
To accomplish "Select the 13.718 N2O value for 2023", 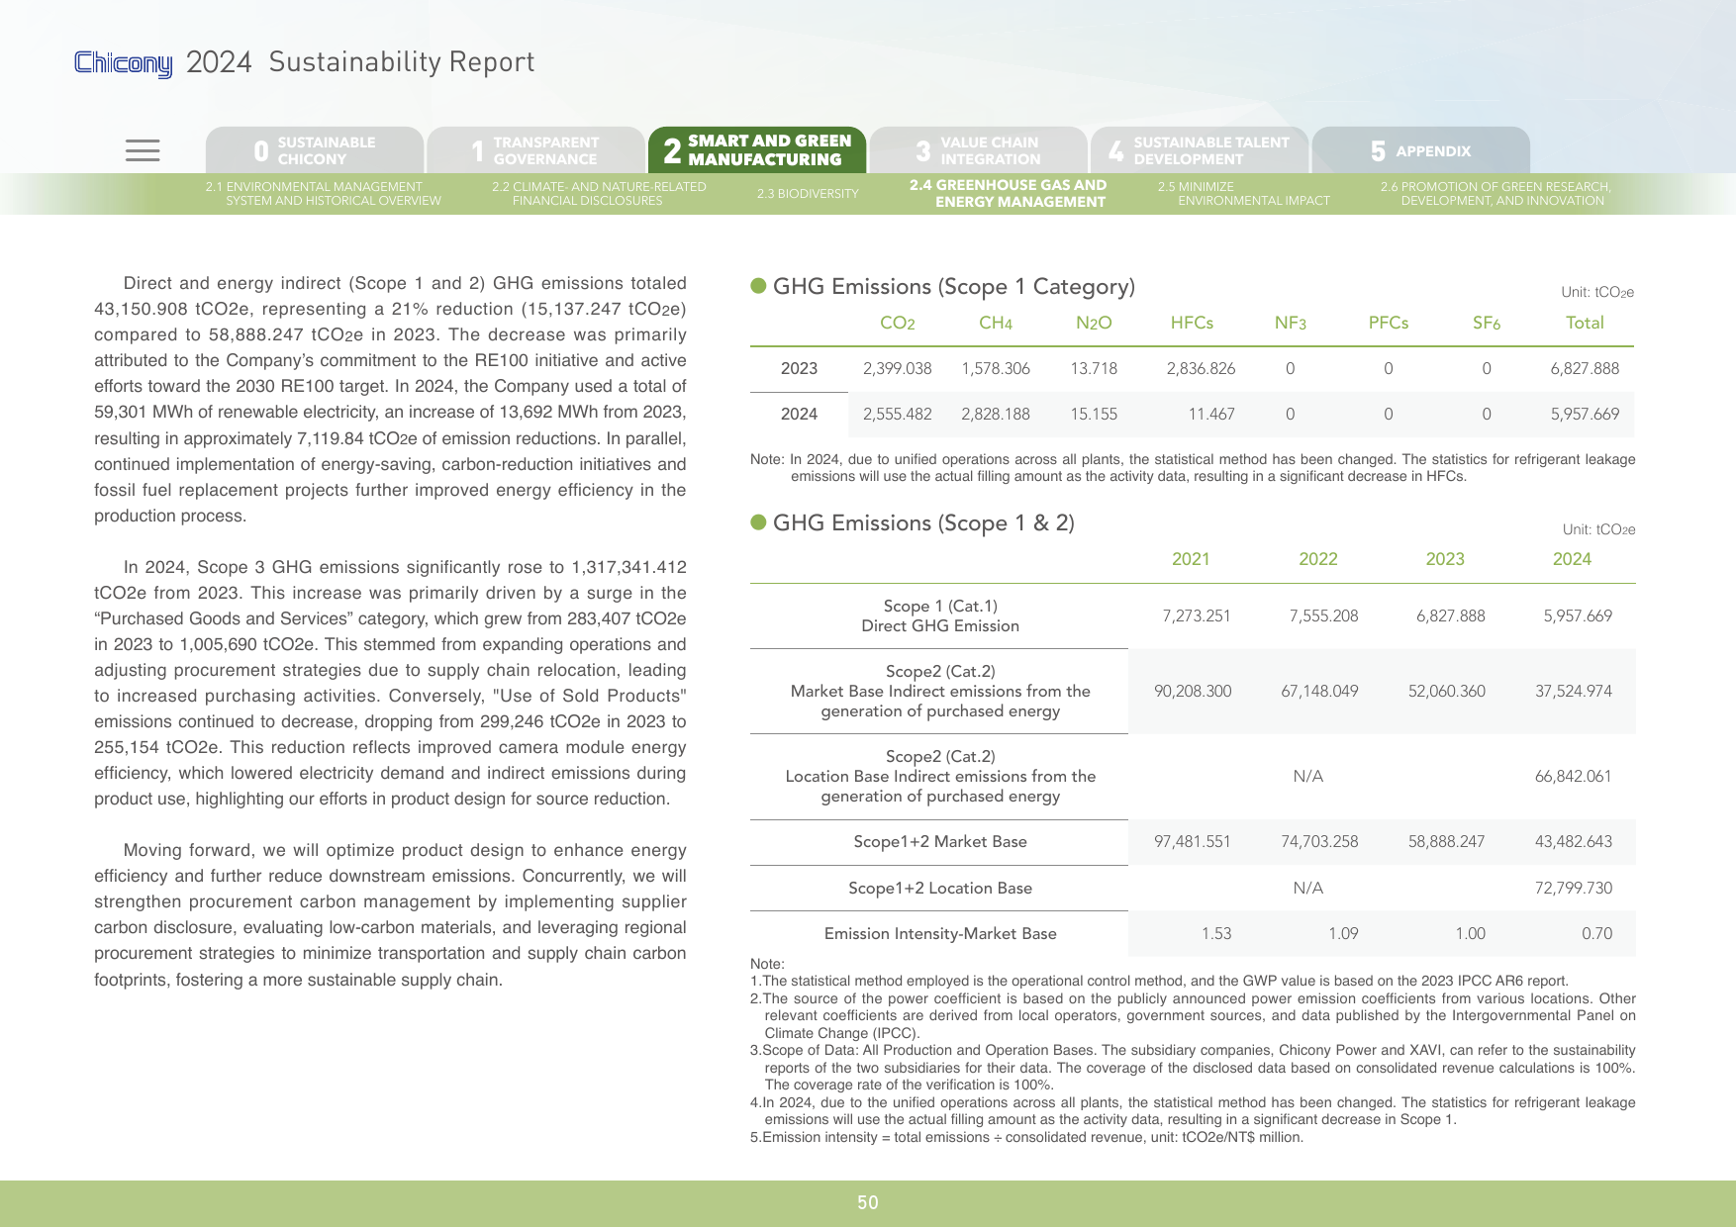I will [1094, 369].
